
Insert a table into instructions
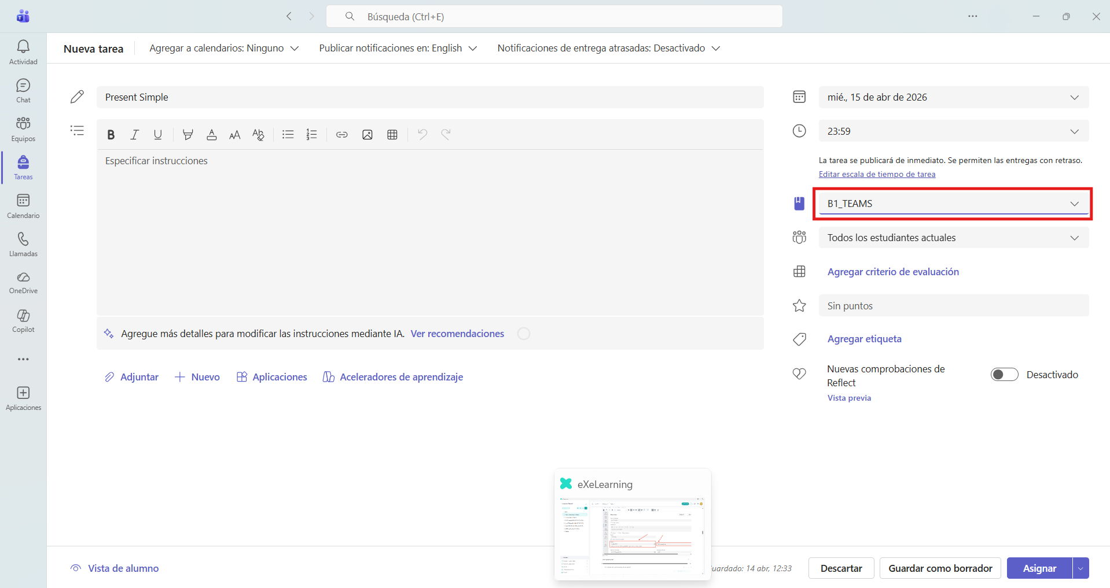(x=392, y=135)
